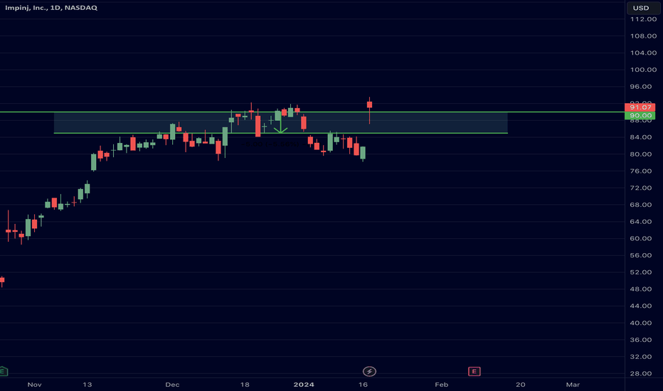Click the 18 date axis label
663x391 pixels.
coord(245,385)
